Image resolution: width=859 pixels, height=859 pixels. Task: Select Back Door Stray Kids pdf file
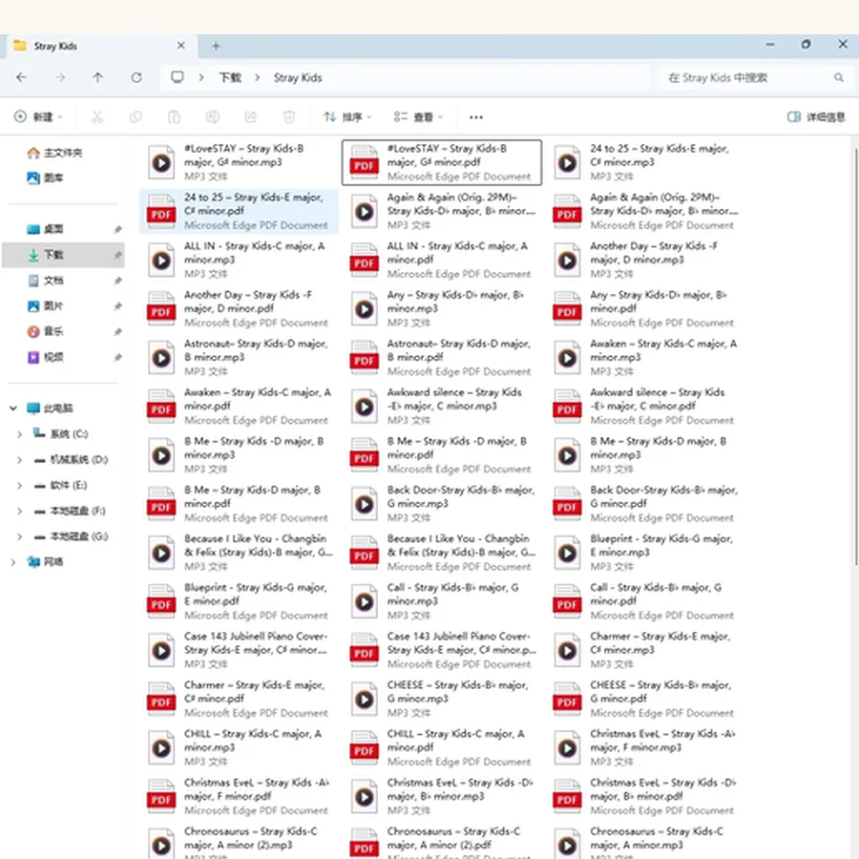[645, 503]
